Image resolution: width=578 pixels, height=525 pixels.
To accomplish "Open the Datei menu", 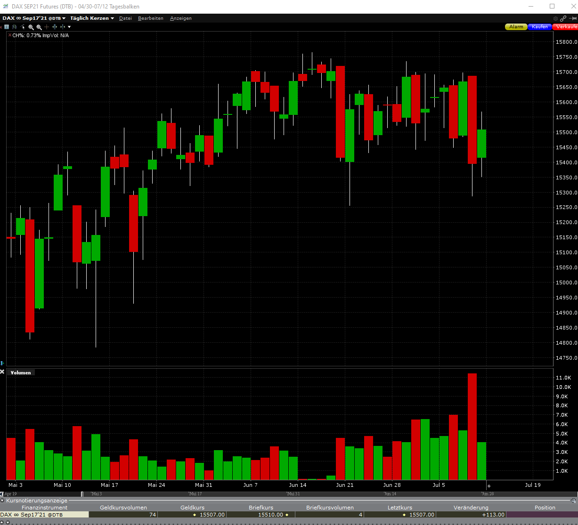I will 125,18.
